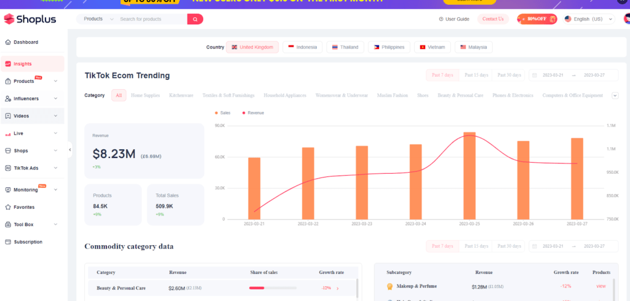
Task: Toggle the Revenue legend series
Action: (x=253, y=113)
